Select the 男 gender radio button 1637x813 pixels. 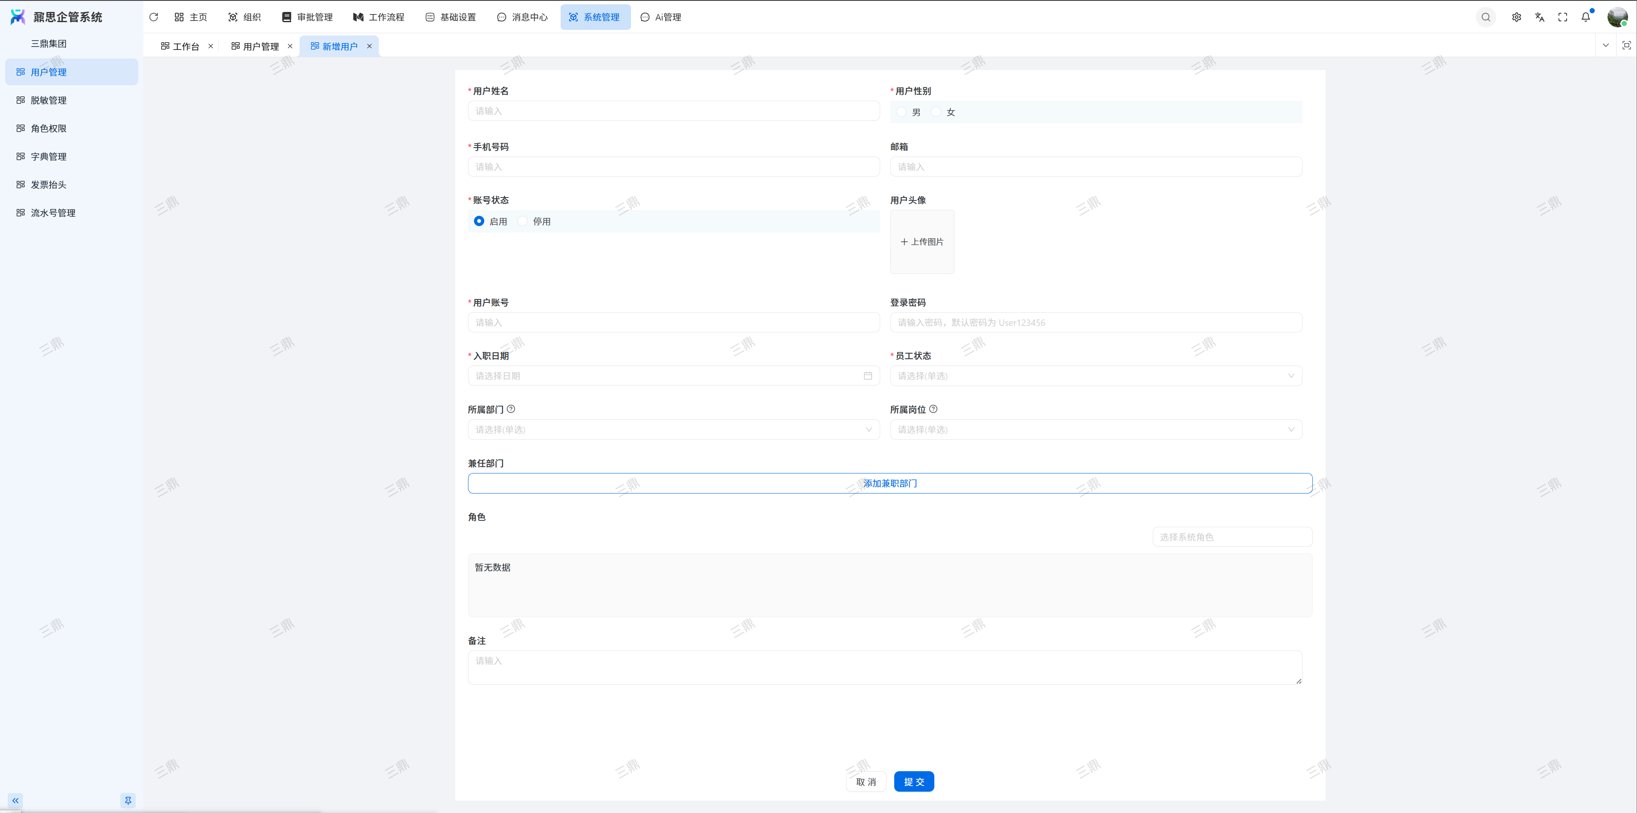point(901,112)
